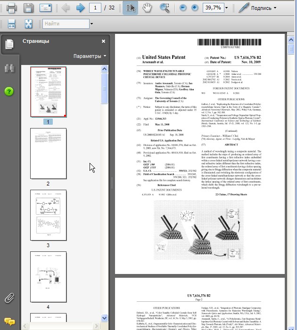297x330 pixels.
Task: Enable the text Select tool
Action: 131,8
